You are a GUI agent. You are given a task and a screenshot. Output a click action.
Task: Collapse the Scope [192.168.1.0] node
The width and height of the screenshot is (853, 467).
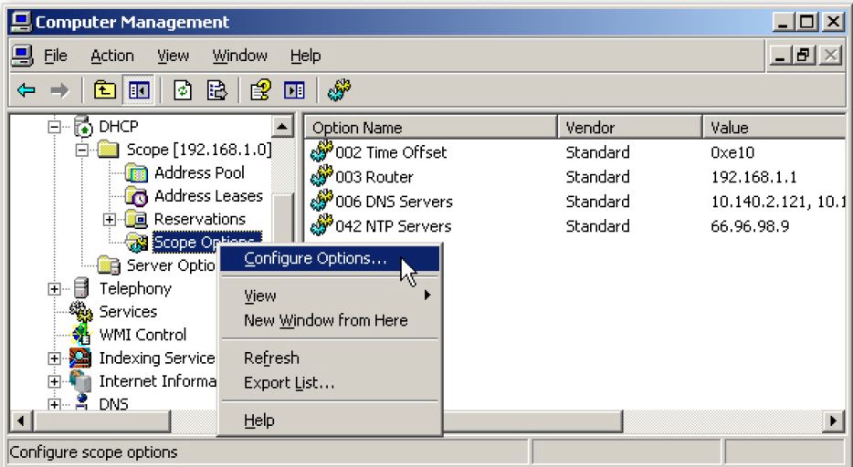tap(82, 150)
